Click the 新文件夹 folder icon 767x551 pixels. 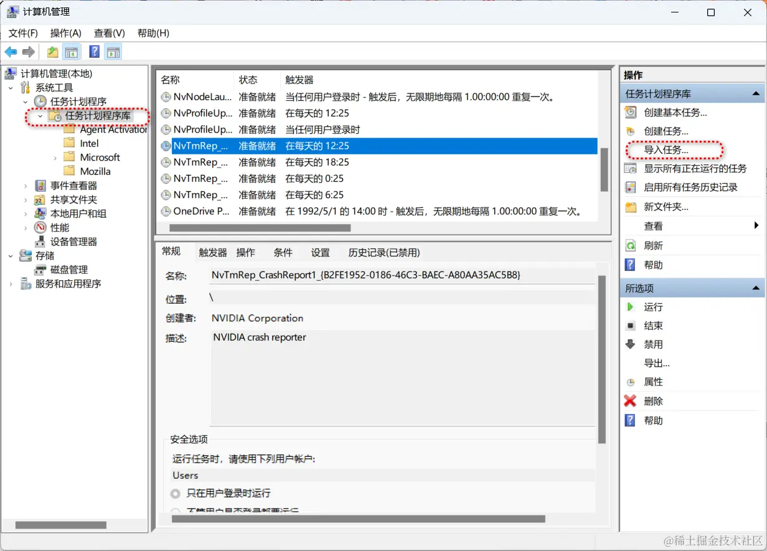coord(631,207)
